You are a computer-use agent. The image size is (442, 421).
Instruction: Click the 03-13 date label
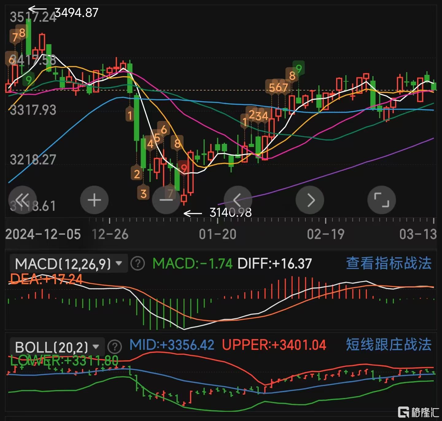pos(418,234)
